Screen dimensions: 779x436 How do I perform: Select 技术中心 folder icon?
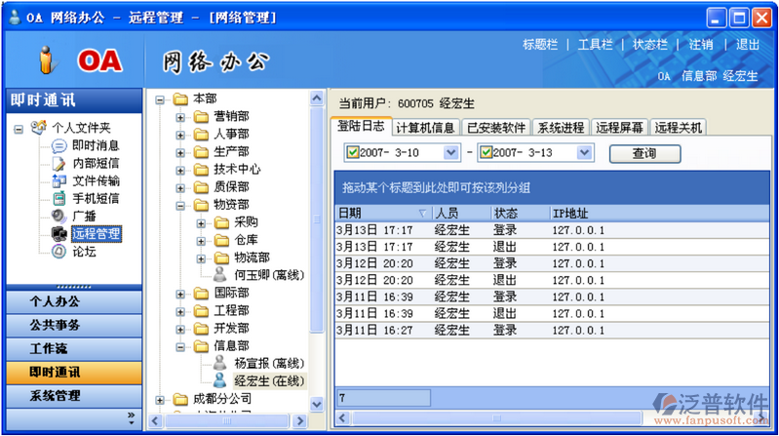(201, 170)
